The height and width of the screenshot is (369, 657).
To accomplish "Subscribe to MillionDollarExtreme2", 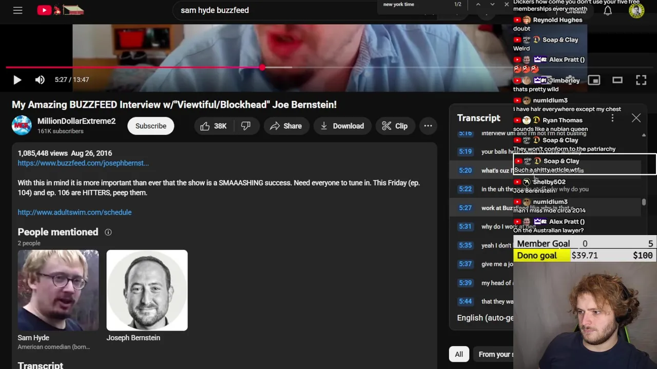I will tap(151, 126).
